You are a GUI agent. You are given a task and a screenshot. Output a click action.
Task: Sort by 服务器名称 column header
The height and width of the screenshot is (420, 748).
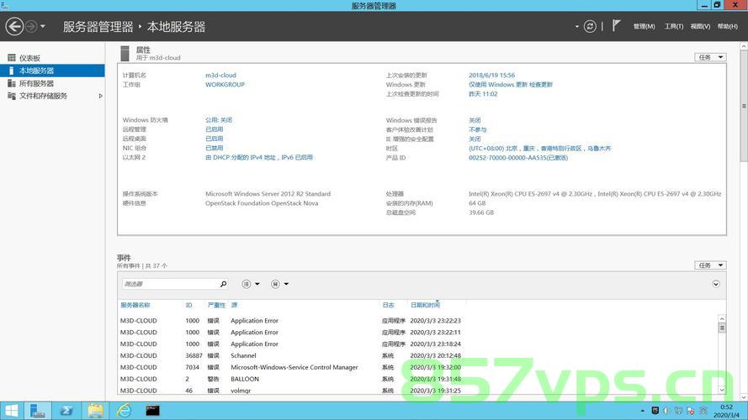click(x=135, y=305)
